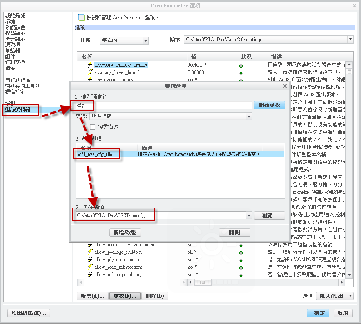Viewport: 361px width, 324px height.
Task: Click lightning icon beside allow_package_children
Action: (90, 252)
